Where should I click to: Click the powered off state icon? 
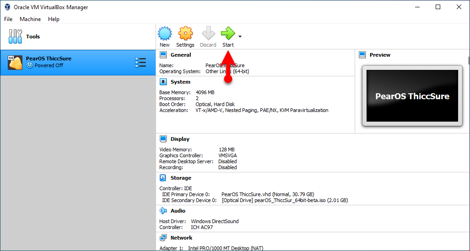(29, 65)
